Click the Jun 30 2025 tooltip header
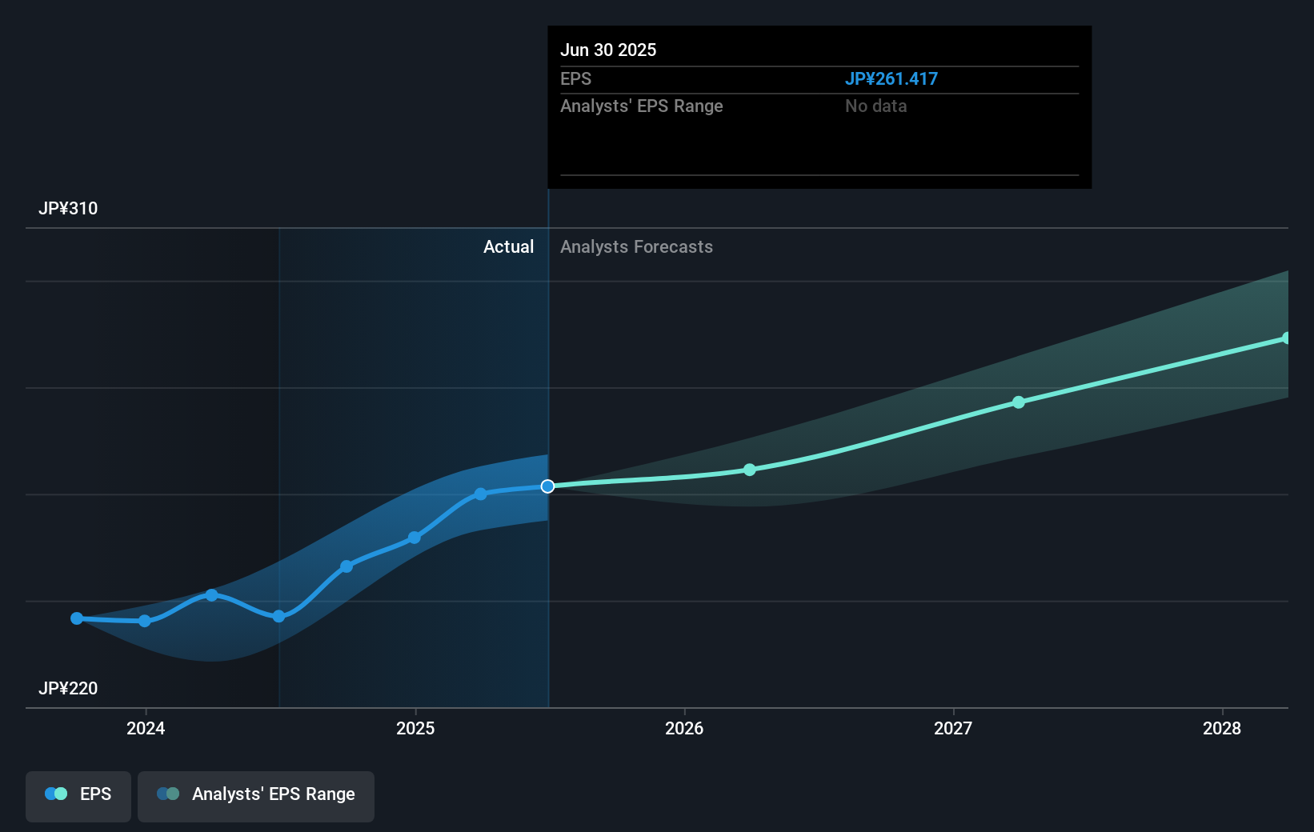 click(x=608, y=50)
